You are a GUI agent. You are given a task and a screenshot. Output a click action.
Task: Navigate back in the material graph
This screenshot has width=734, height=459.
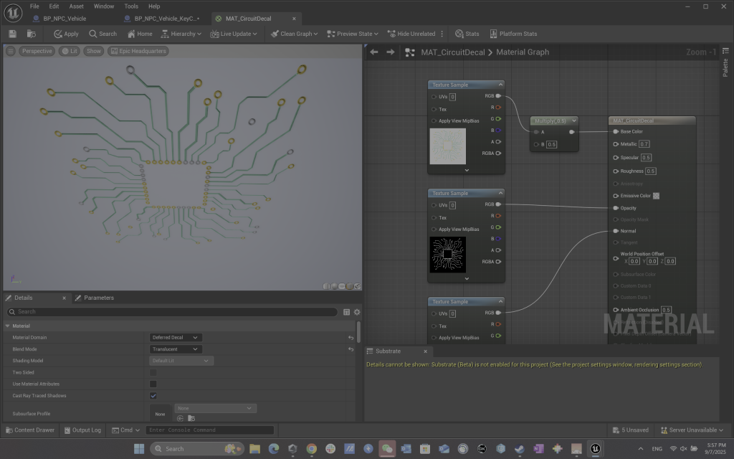point(373,52)
